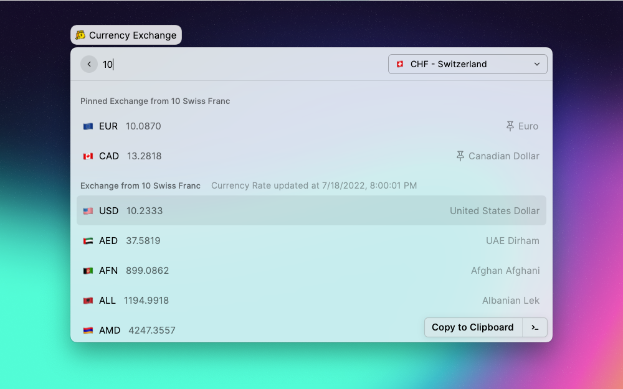This screenshot has height=389, width=623.
Task: Click the Armenian flag icon
Action: click(x=88, y=330)
